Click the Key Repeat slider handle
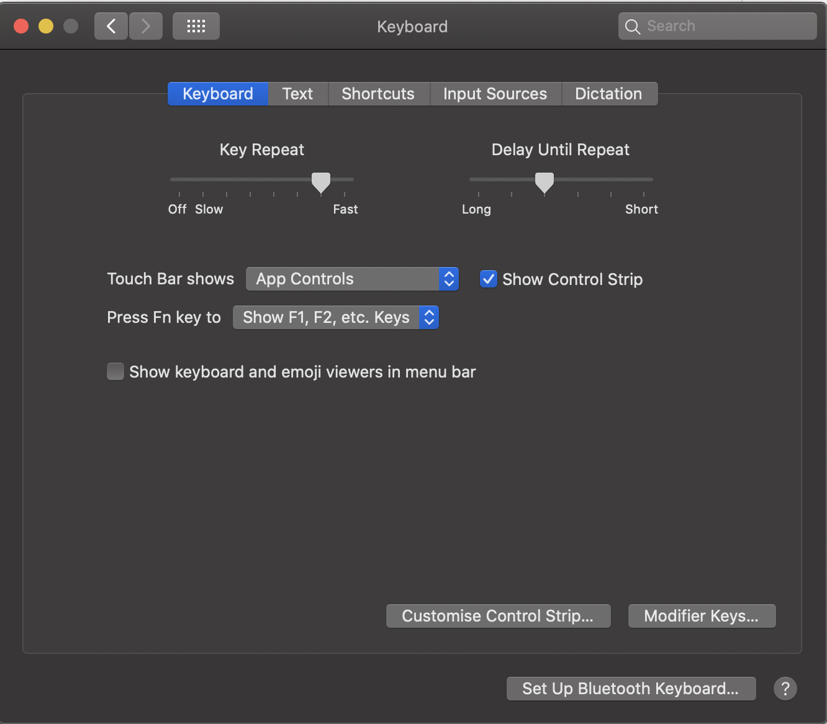Viewport: 827px width, 724px height. point(321,182)
